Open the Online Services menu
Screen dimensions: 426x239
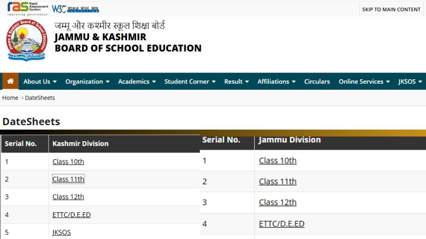click(364, 81)
